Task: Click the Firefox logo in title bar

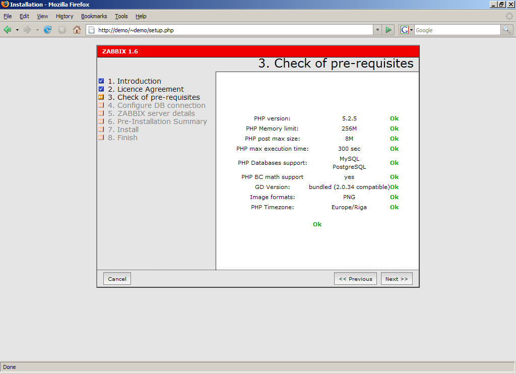Action: pos(5,4)
